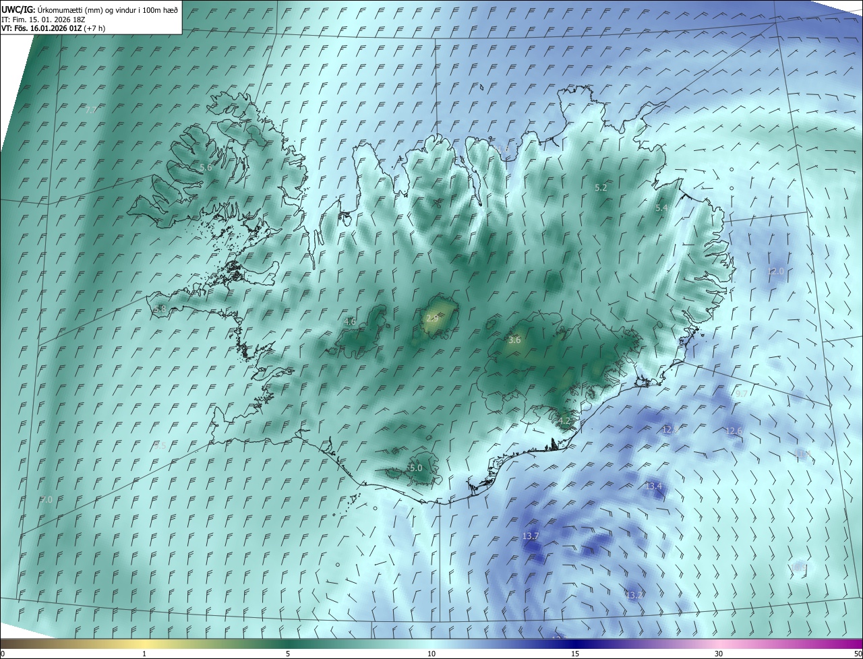
Task: Click the 5.2 value label on the map
Action: point(601,188)
